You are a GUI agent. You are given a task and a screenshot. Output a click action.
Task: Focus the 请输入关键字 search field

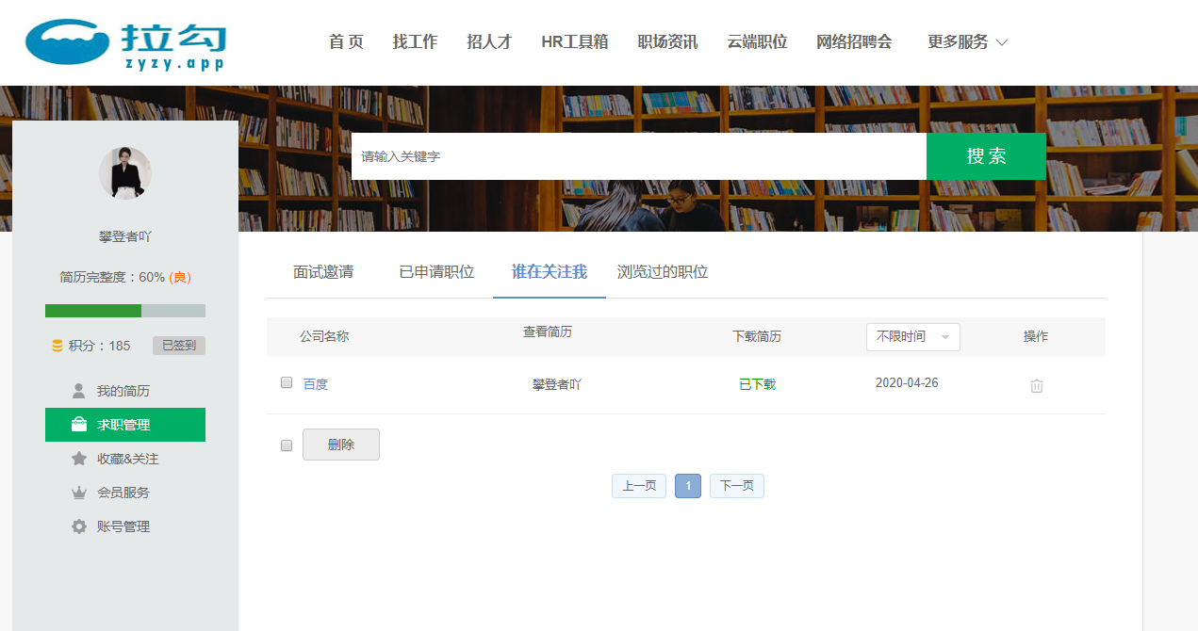(639, 156)
